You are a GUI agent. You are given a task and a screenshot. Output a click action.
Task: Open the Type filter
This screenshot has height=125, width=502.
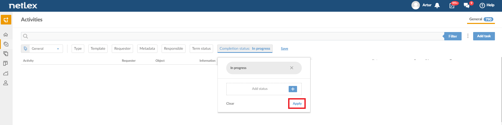pos(78,49)
